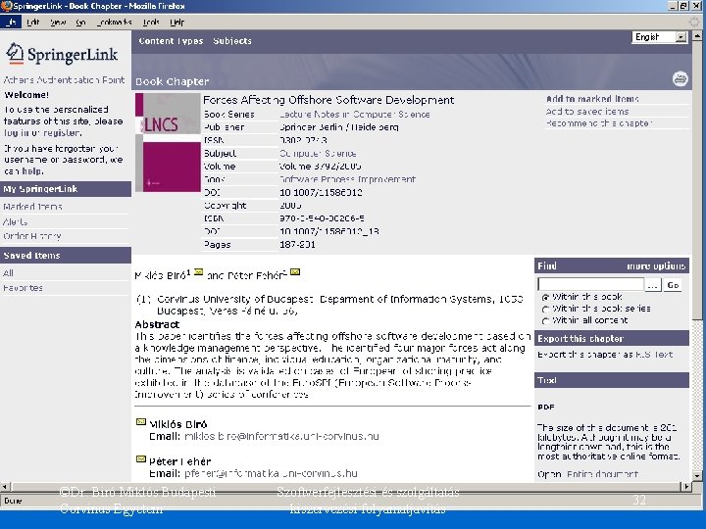Click 'Add to marked items' link
Image resolution: width=706 pixels, height=529 pixels.
592,99
